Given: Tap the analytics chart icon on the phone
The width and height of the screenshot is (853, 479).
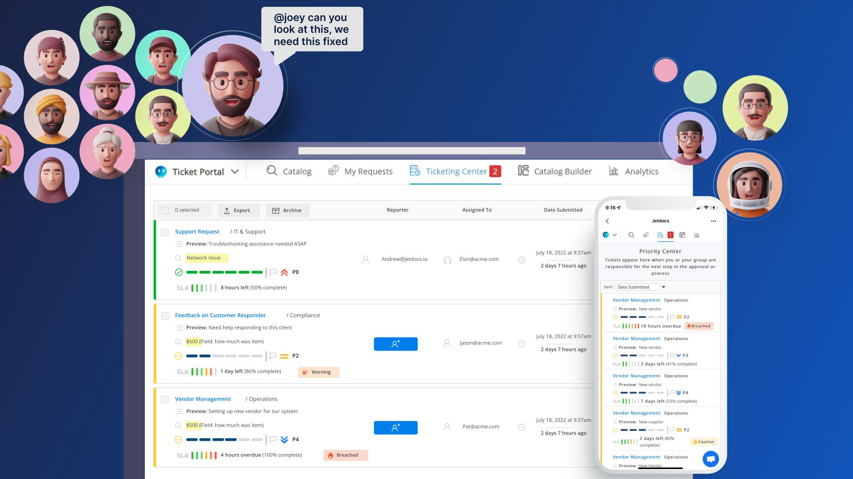Looking at the screenshot, I should click(697, 235).
